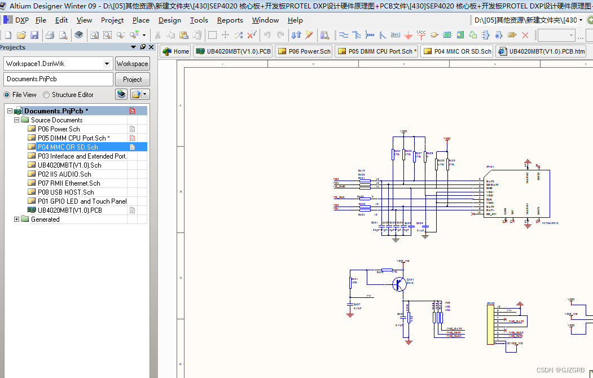The width and height of the screenshot is (593, 378).
Task: Click the Documents.PrjPcb text field
Action: pos(58,80)
